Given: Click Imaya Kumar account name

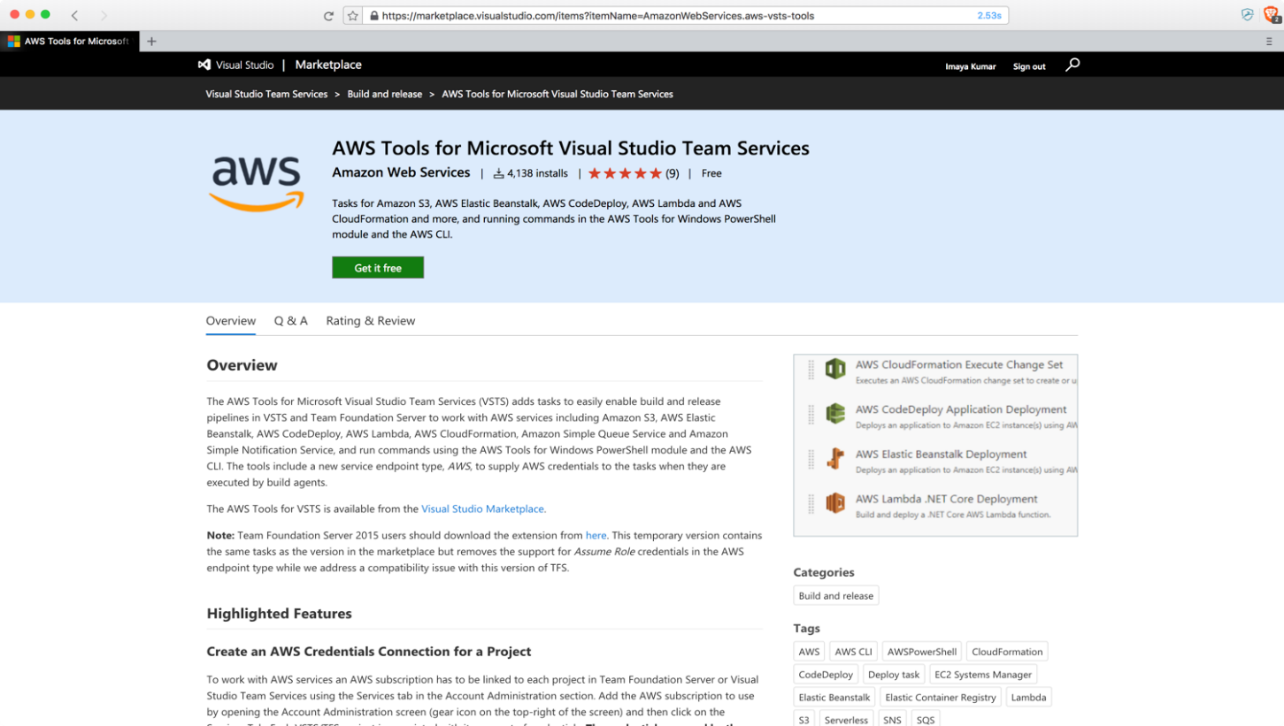Looking at the screenshot, I should click(x=971, y=66).
